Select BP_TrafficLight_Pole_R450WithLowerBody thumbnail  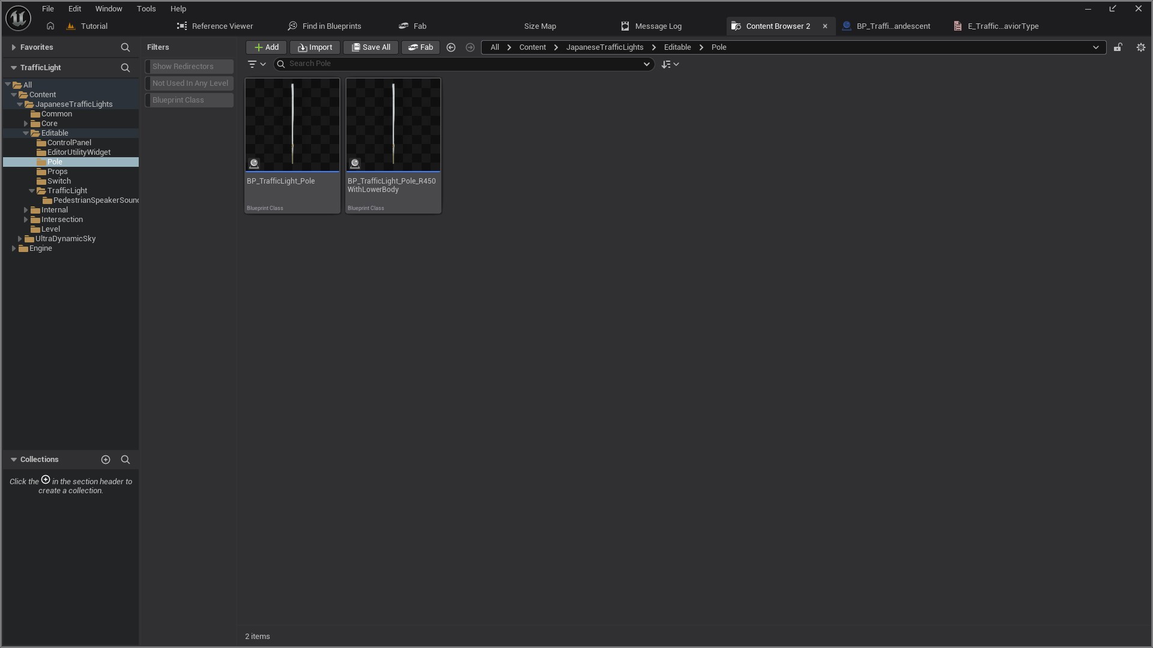pos(393,125)
